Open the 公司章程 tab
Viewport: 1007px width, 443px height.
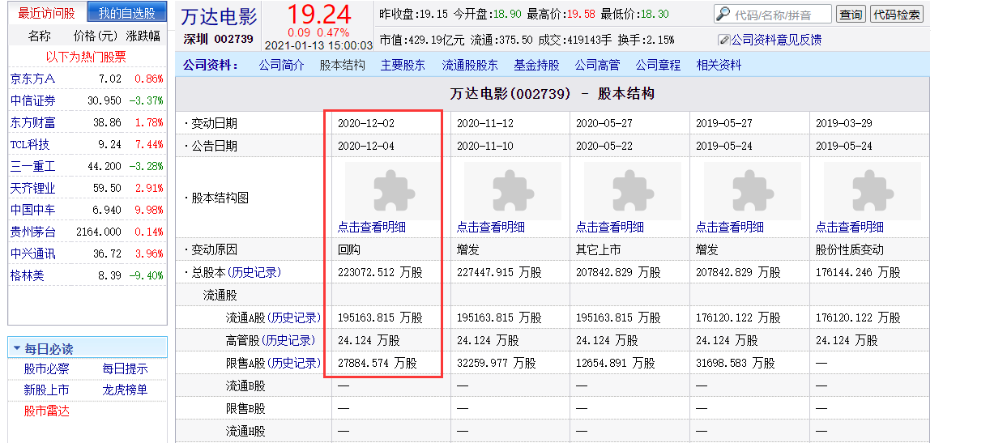coord(658,65)
